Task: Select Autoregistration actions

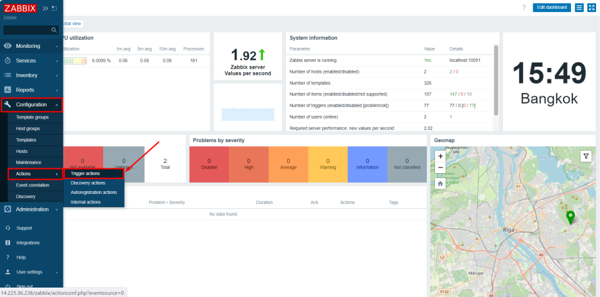Action: tap(94, 192)
